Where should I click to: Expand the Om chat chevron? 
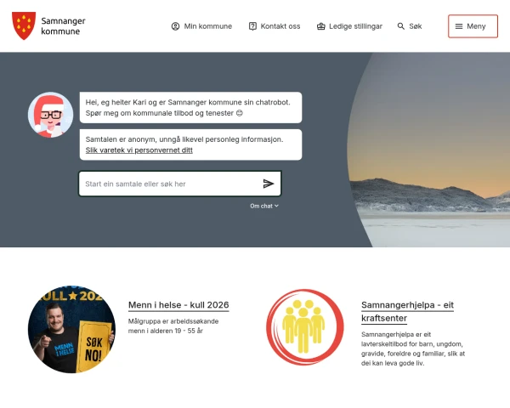point(276,206)
